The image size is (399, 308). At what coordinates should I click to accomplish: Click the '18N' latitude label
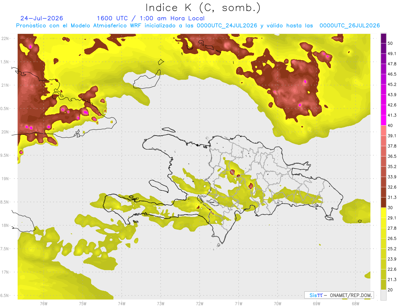(5, 226)
